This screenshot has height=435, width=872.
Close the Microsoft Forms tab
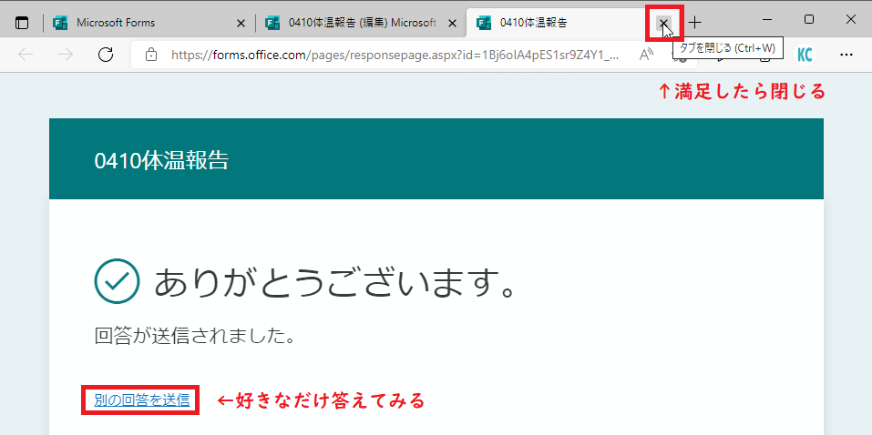tap(241, 23)
